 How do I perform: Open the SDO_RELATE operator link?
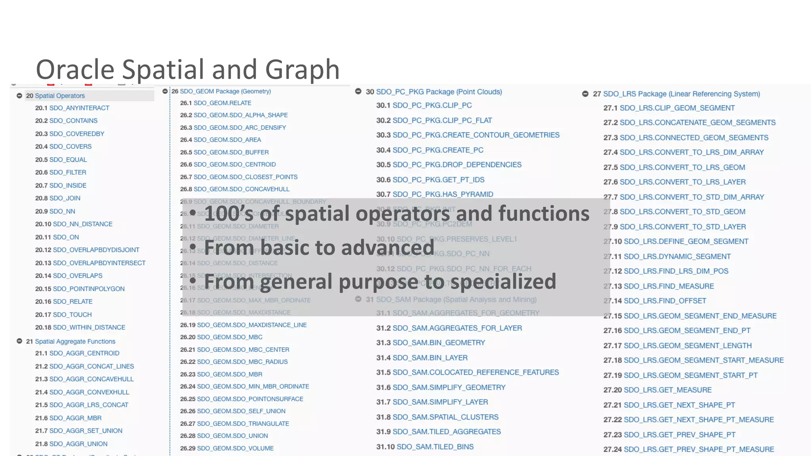coord(73,302)
